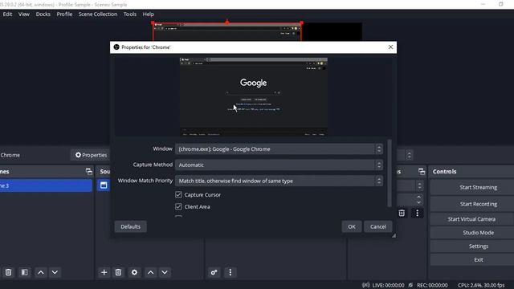Add a new source with plus icon
This screenshot has width=514, height=289.
coord(104,272)
